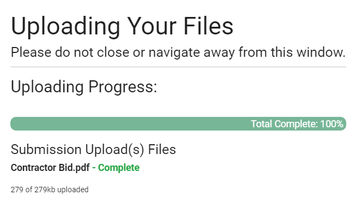This screenshot has height=201, width=356.
Task: Click the "279 of 279kb uploaded" text
Action: (x=50, y=190)
